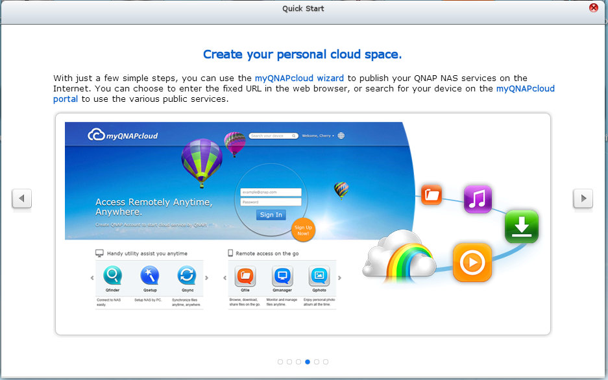Click the Password field in the illustration

(x=271, y=202)
